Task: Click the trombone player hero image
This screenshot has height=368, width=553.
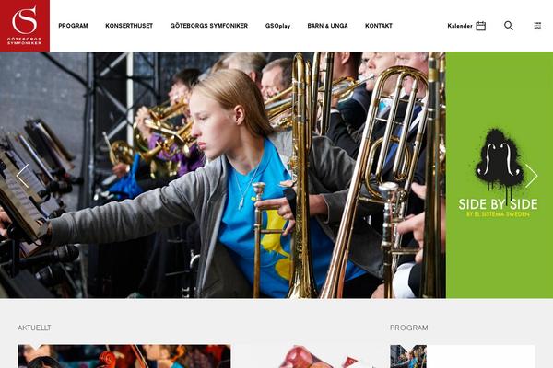Action: [x=223, y=175]
